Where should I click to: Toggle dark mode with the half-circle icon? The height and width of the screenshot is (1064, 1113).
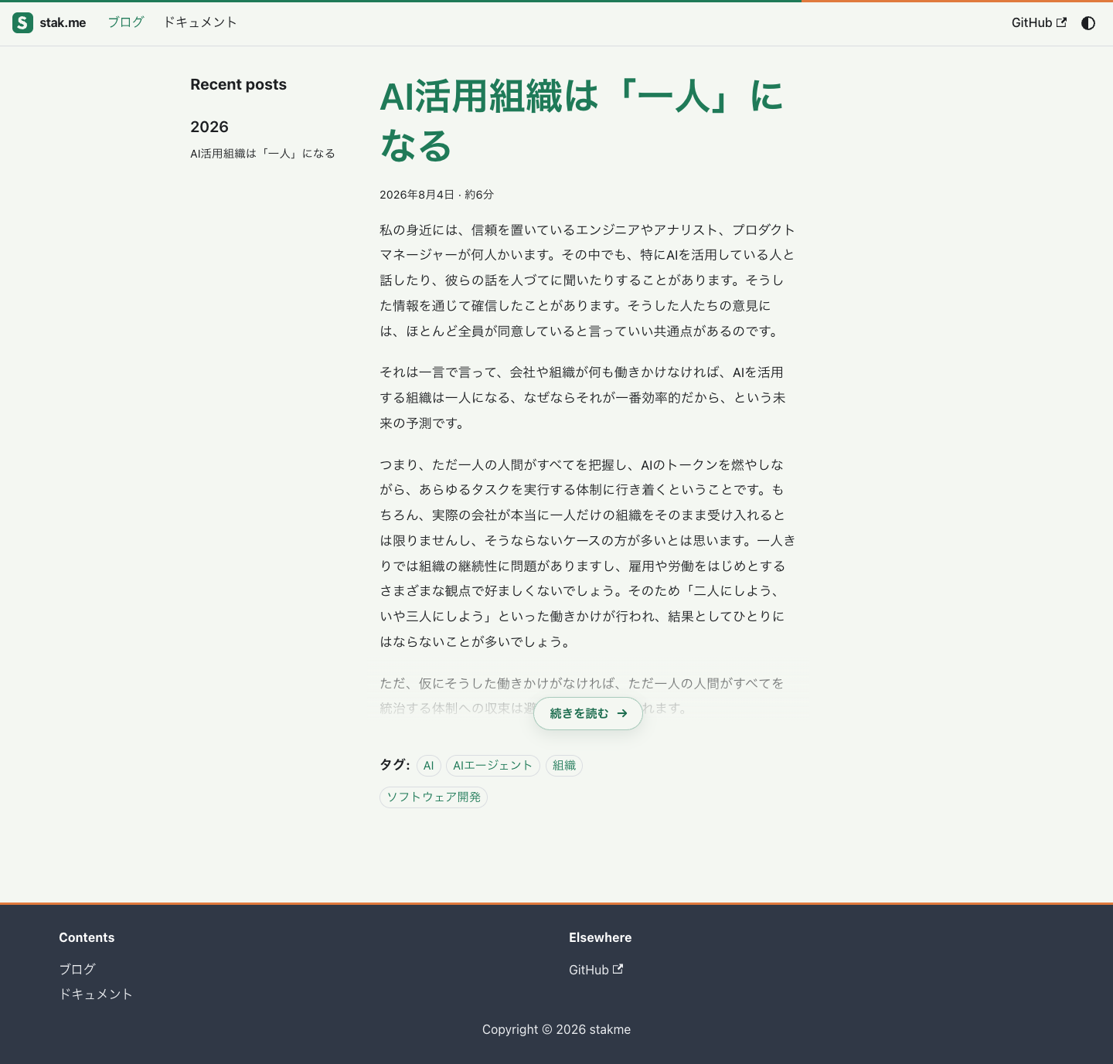tap(1088, 23)
